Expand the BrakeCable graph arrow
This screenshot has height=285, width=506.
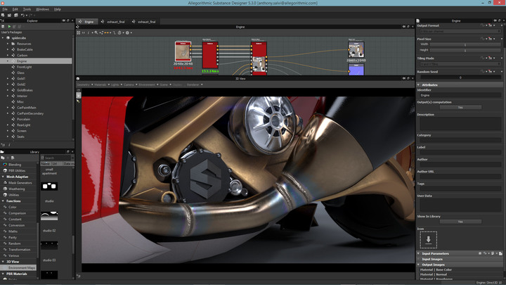click(8, 49)
